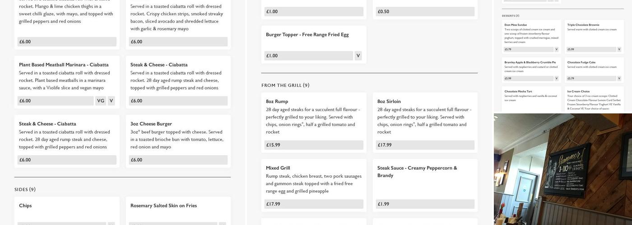
Task: Click the V badge on Chocolate Fudge Cake
Action: pyautogui.click(x=619, y=78)
